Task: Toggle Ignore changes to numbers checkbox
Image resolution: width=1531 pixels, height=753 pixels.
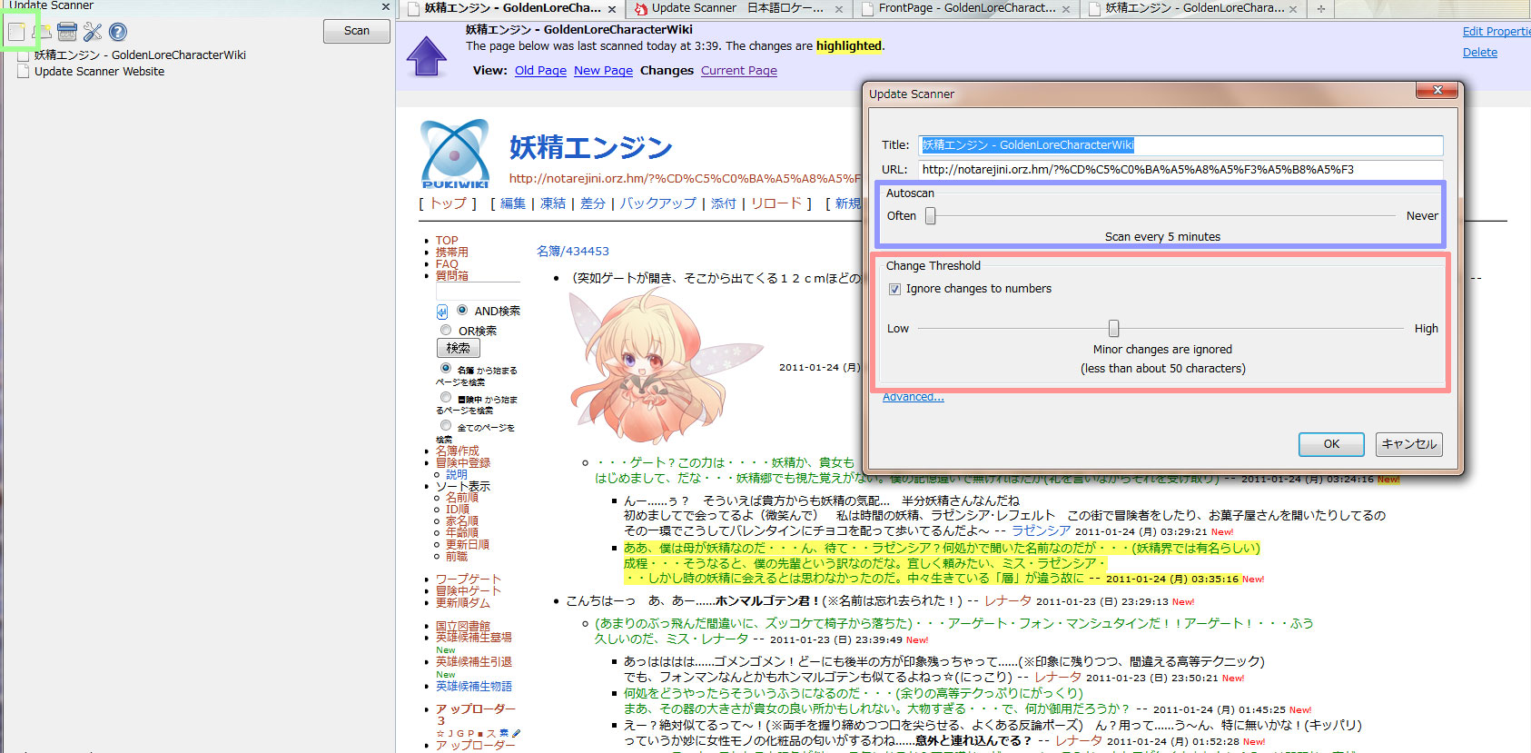Action: 894,289
